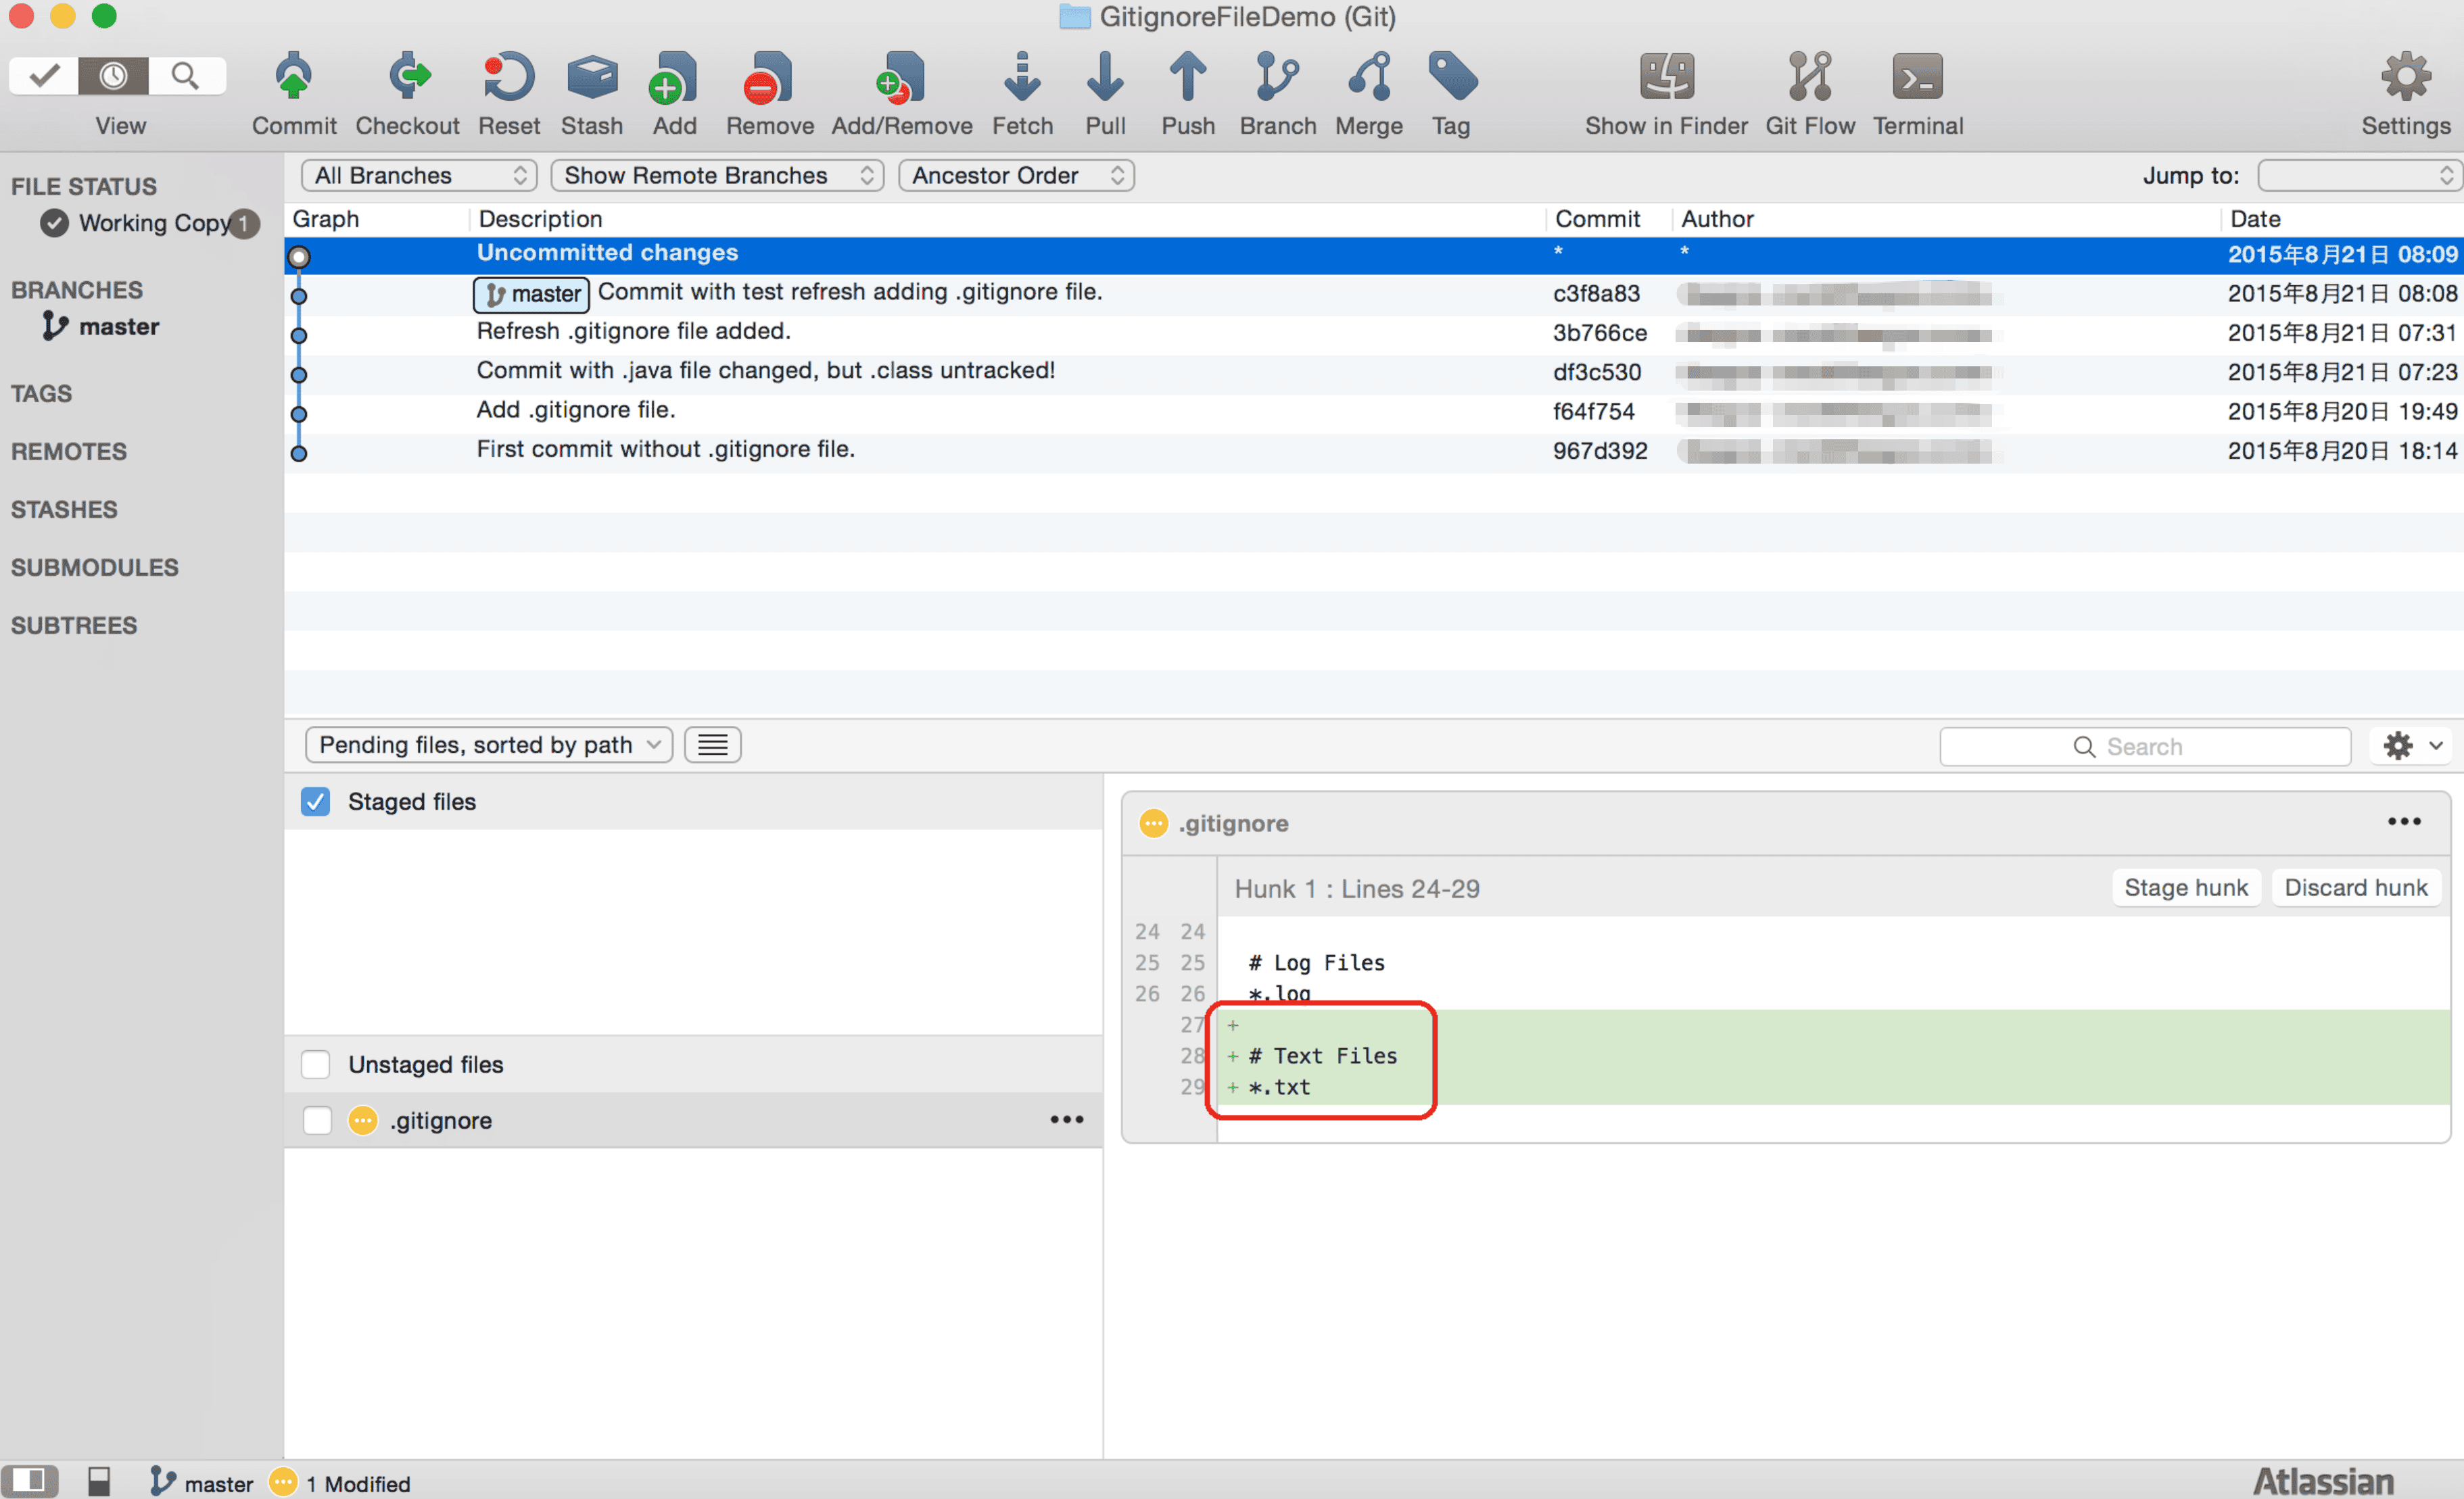Open the All Branches dropdown
Viewport: 2464px width, 1499px height.
pyautogui.click(x=419, y=175)
